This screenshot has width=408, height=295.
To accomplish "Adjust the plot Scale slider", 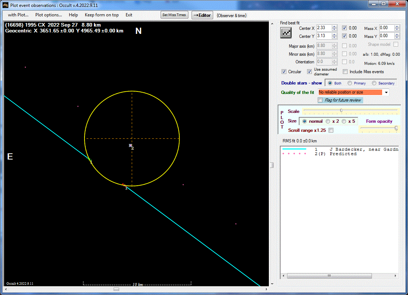I will [x=341, y=110].
